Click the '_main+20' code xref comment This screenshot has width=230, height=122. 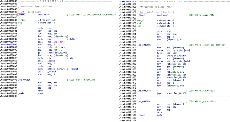[200, 15]
